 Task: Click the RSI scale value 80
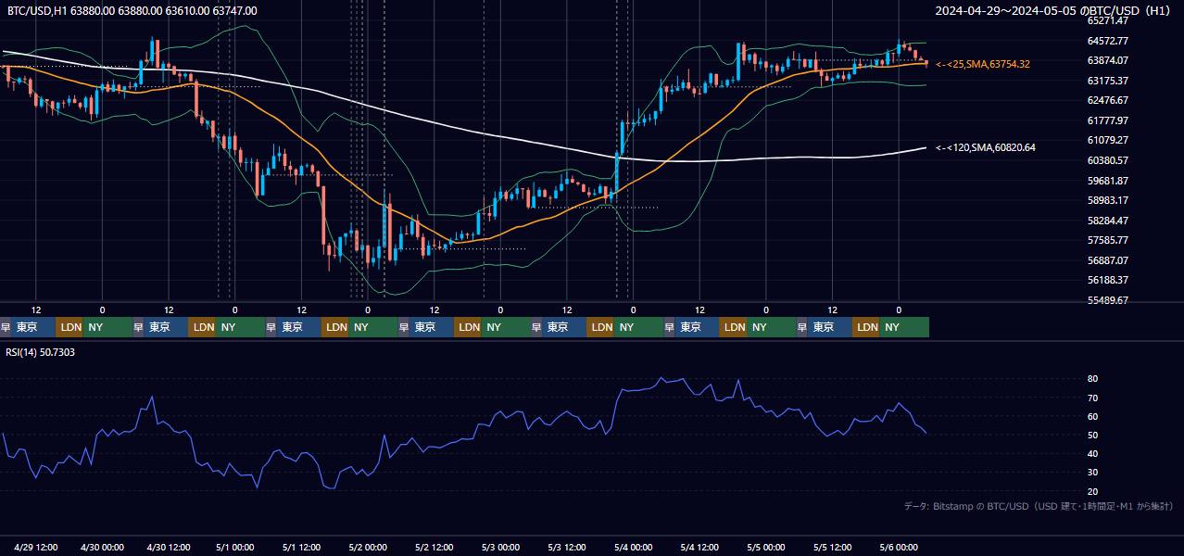pyautogui.click(x=1093, y=379)
